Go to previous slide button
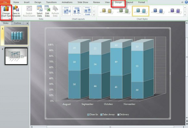Viewport: 188px width, 128px height. 187,121
